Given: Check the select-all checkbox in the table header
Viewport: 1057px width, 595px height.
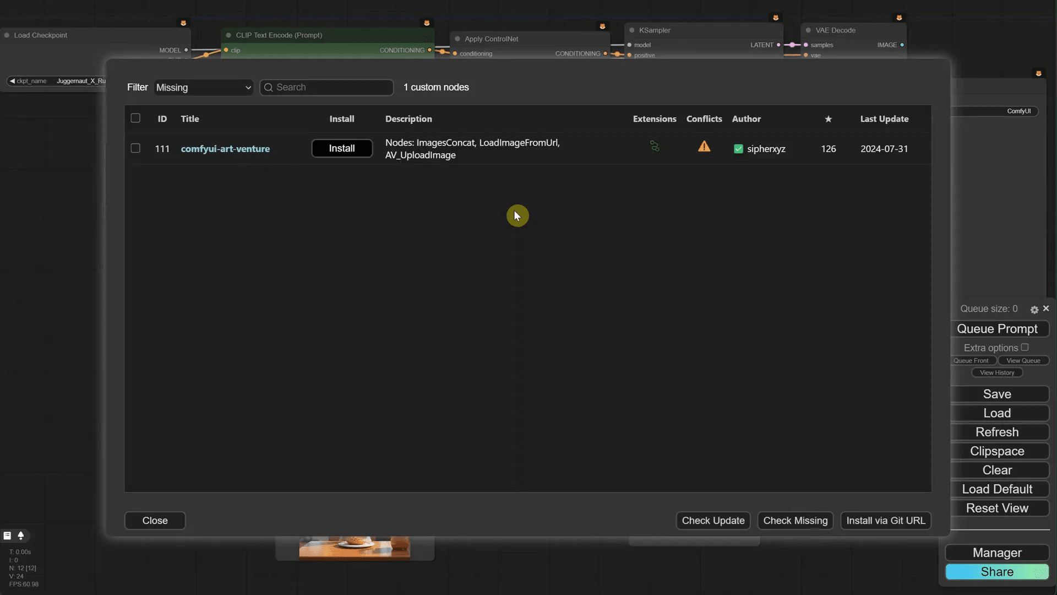Looking at the screenshot, I should [x=135, y=118].
